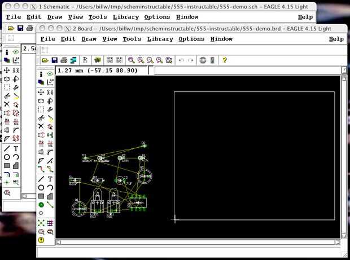
Task: Select the Rotate tool in Board window
Action: coord(50,101)
